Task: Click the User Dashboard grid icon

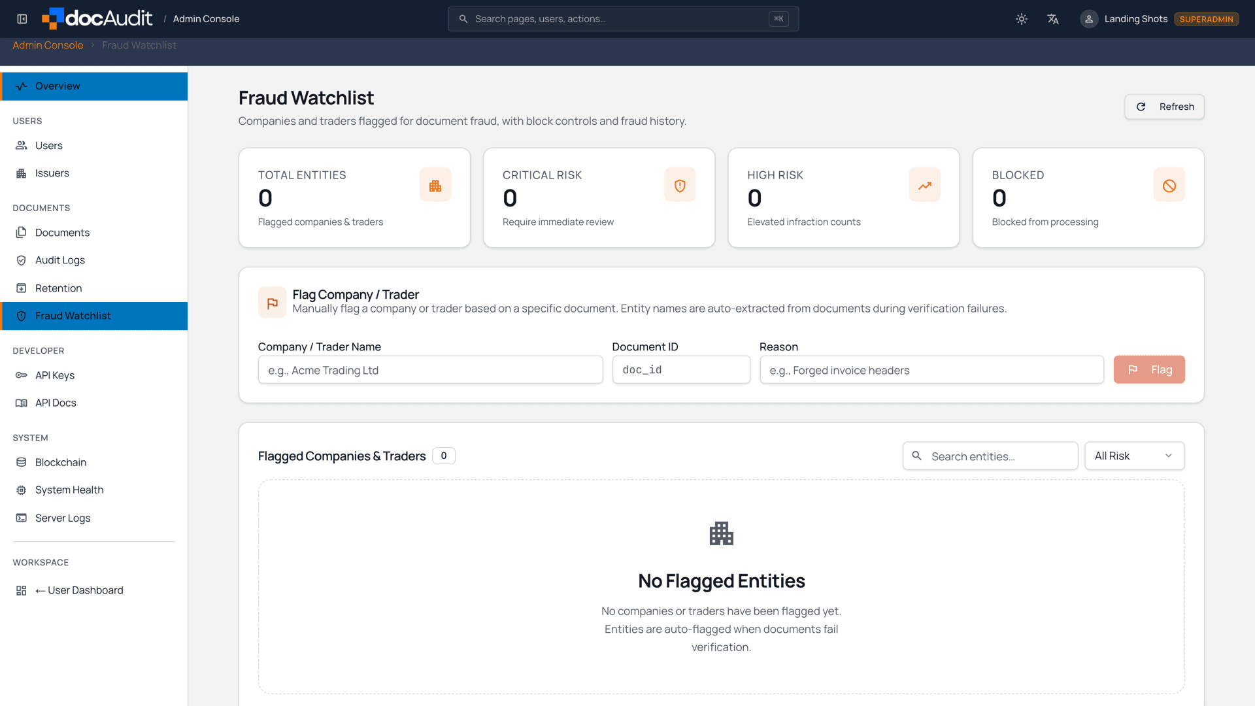Action: [x=22, y=590]
